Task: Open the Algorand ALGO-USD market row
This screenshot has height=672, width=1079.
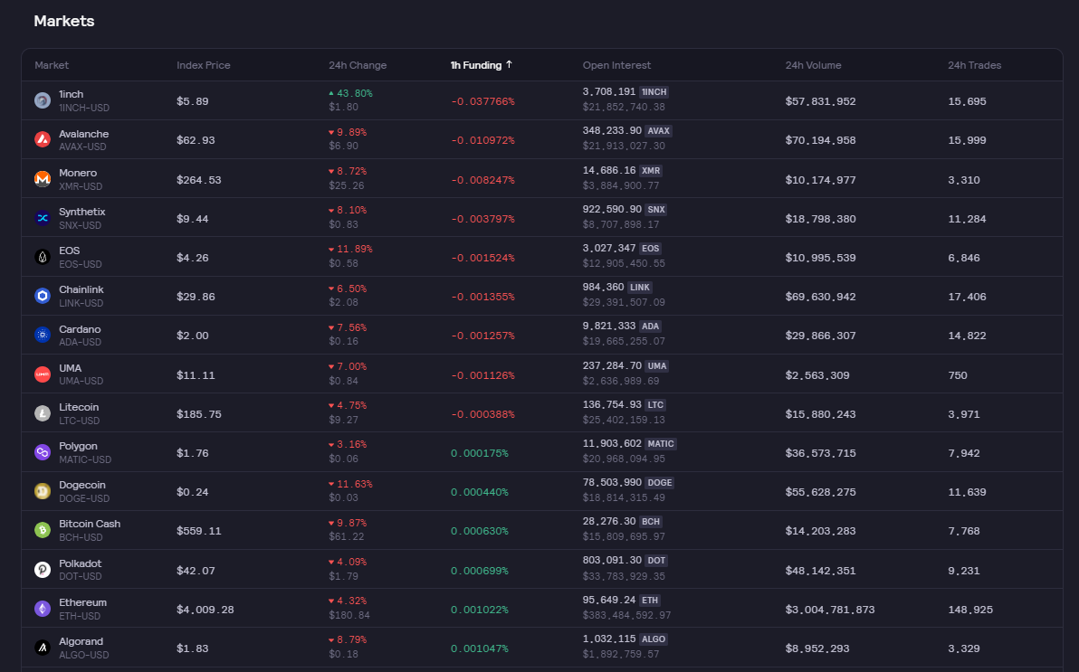Action: point(542,648)
